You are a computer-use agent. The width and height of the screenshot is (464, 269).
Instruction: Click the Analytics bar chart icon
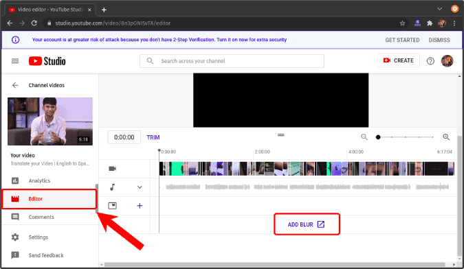coord(15,180)
